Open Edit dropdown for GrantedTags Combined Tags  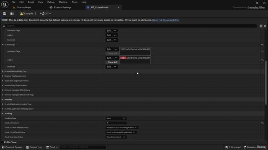[x=112, y=49]
